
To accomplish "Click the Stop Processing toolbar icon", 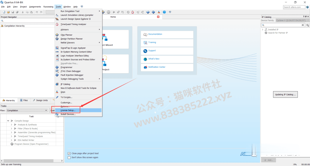I will 108,12.
